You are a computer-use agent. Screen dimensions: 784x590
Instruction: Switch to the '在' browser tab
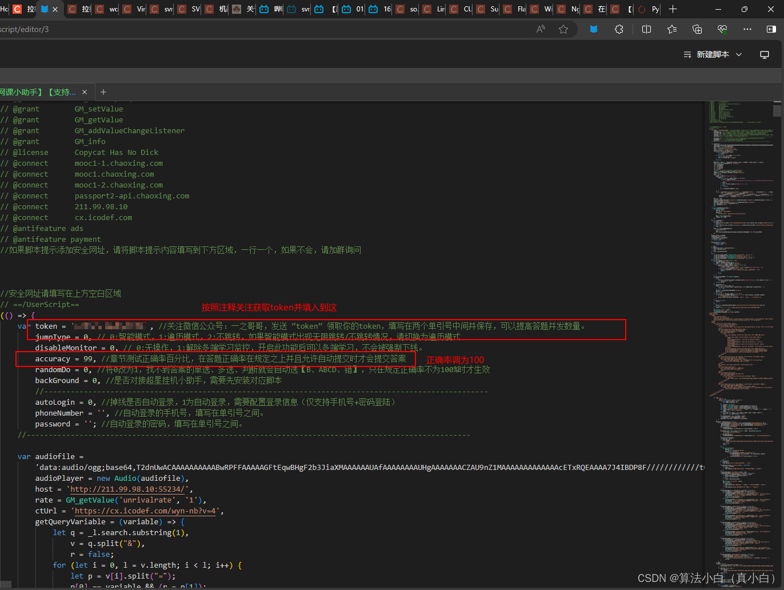(595, 9)
